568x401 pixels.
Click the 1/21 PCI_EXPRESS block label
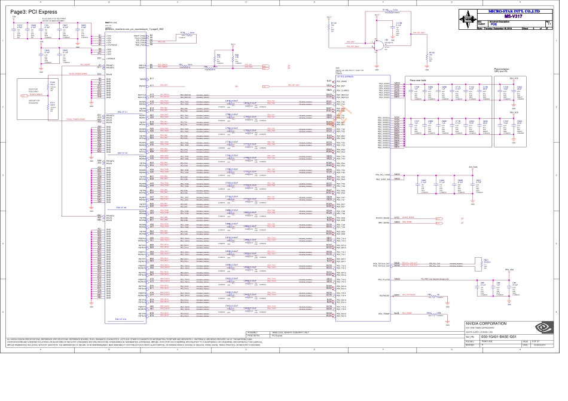346,77
